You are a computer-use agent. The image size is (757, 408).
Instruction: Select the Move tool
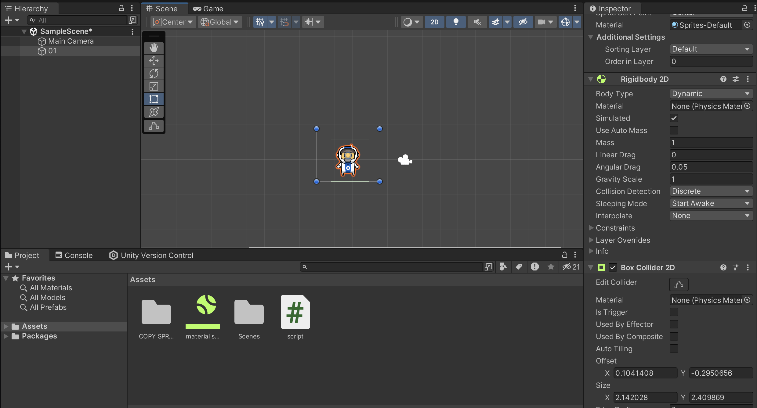click(154, 60)
